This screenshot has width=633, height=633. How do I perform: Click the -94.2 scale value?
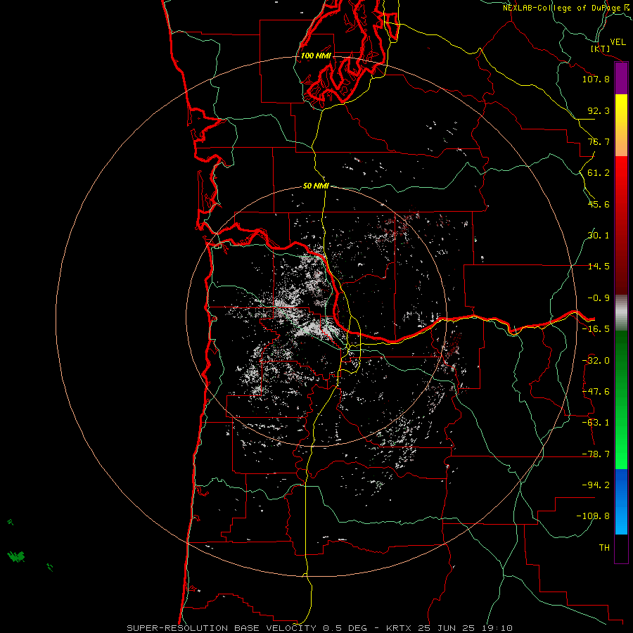click(x=596, y=485)
